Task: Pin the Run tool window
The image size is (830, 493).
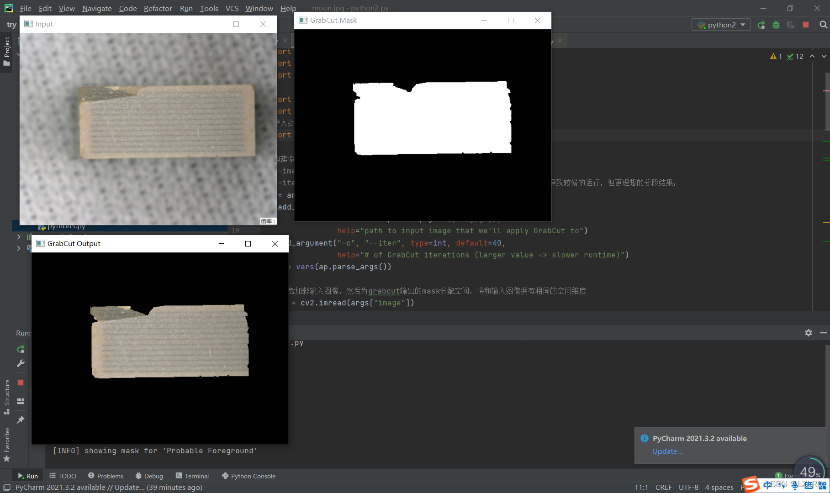Action: 20,420
